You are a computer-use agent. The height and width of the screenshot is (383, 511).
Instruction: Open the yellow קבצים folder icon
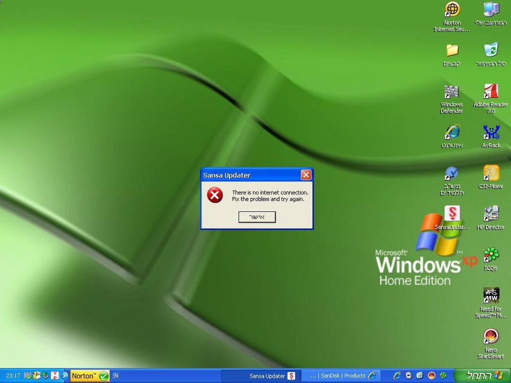coord(452,55)
